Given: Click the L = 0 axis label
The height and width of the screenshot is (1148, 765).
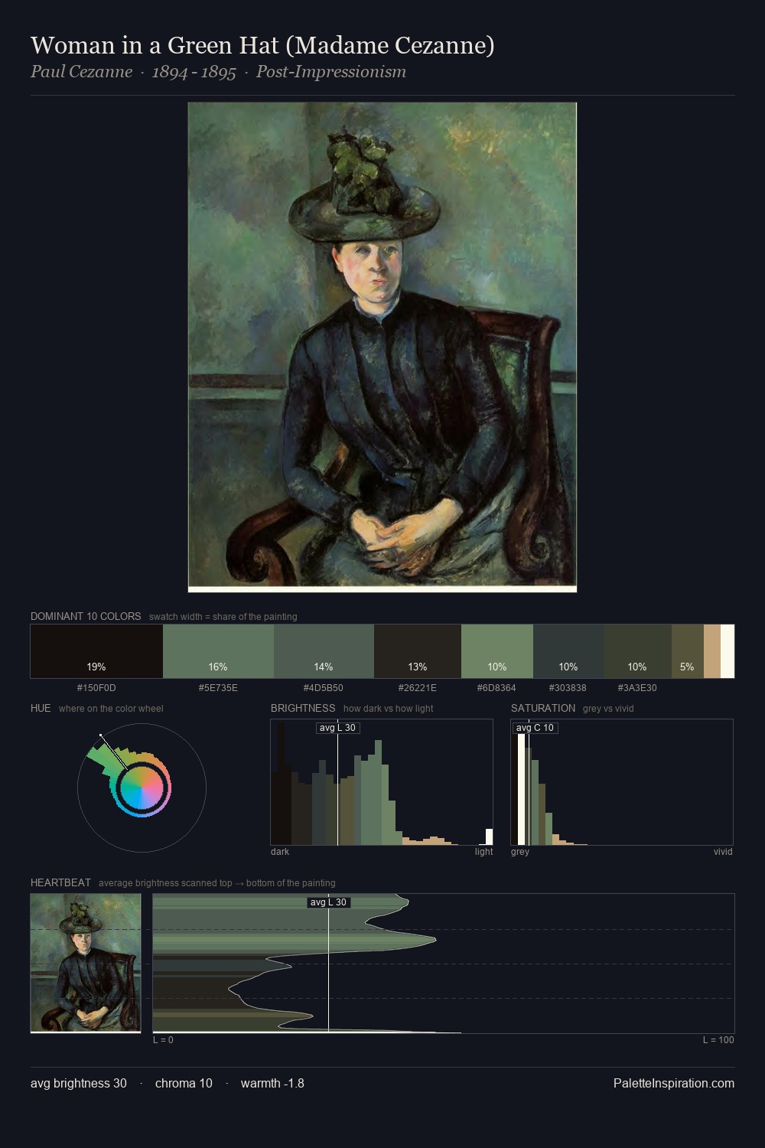Looking at the screenshot, I should coord(163,1040).
